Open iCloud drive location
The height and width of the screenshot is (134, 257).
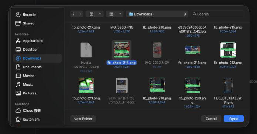pos(37,111)
